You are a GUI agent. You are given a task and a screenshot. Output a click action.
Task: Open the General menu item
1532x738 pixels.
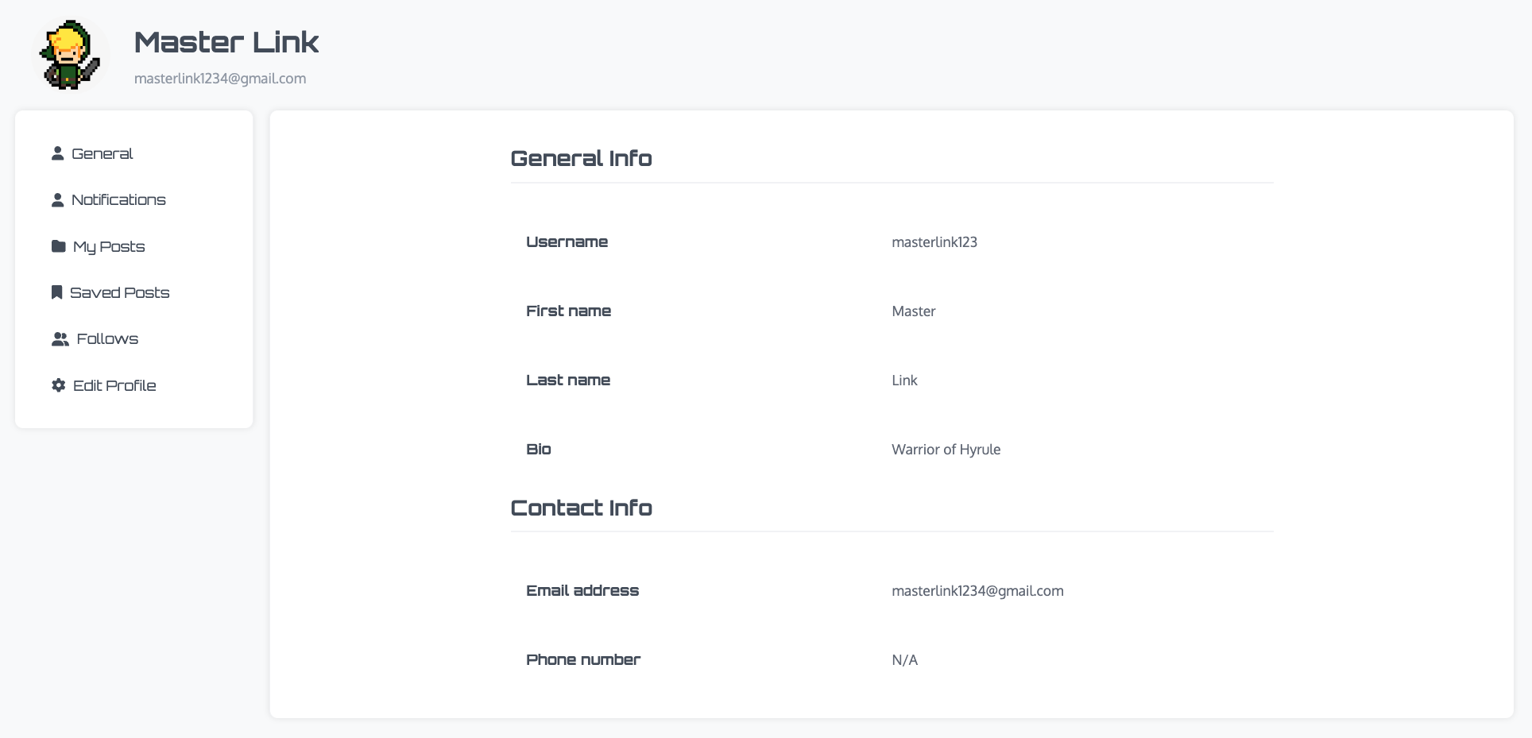click(x=102, y=153)
